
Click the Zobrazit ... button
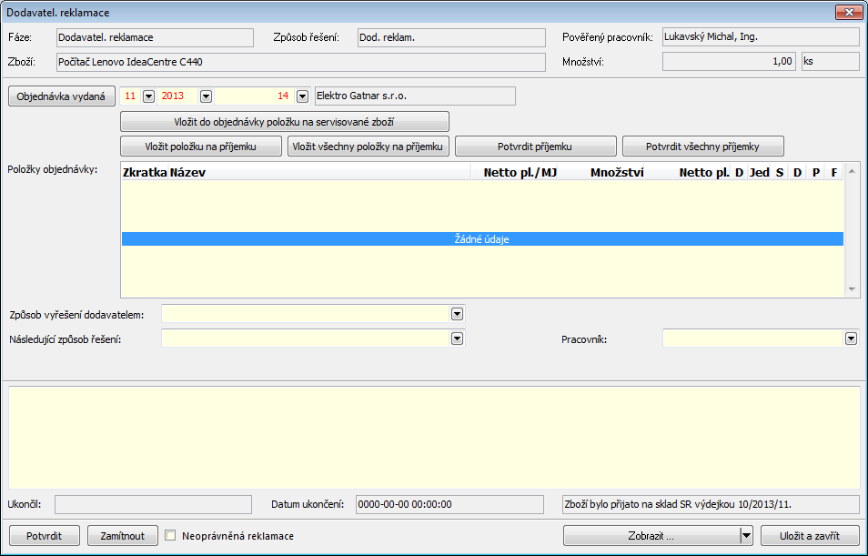pyautogui.click(x=651, y=535)
